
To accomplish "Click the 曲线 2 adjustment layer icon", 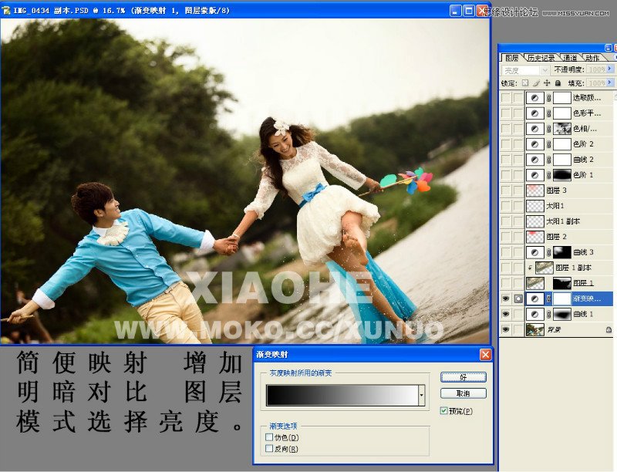I will coord(534,160).
